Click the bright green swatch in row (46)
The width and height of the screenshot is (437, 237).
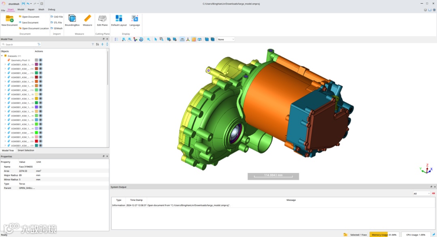(x=36, y=132)
